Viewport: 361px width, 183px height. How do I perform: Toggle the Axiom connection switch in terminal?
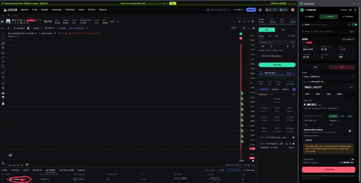coord(355,24)
